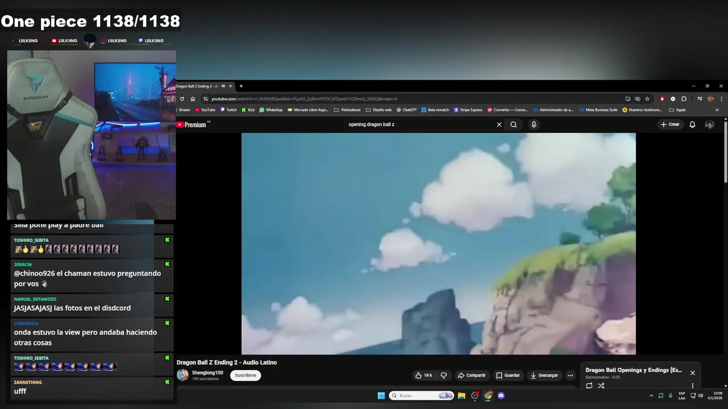Viewport: 728px width, 409px height.
Task: Close the Dragon Ball Z Ending 2 tab
Action: pyautogui.click(x=230, y=86)
